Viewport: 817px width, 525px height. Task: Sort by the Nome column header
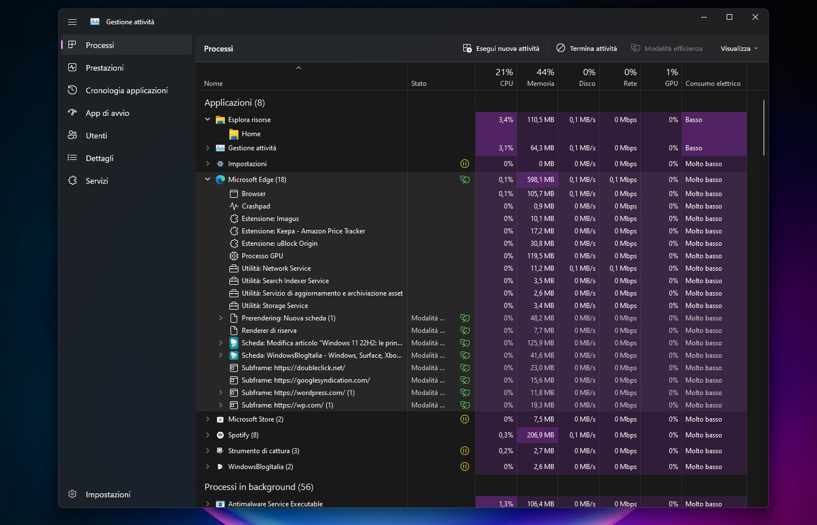tap(302, 77)
